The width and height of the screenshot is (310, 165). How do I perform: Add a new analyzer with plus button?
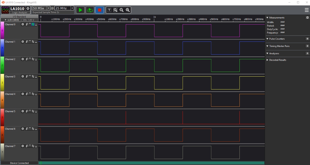tap(307, 53)
